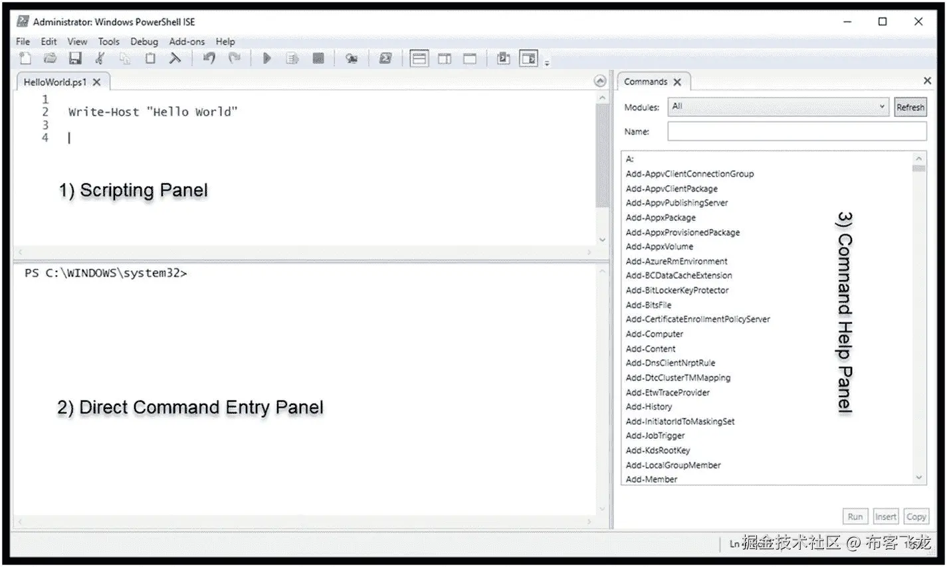
Task: Save the script with the floppy disk icon
Action: (x=75, y=58)
